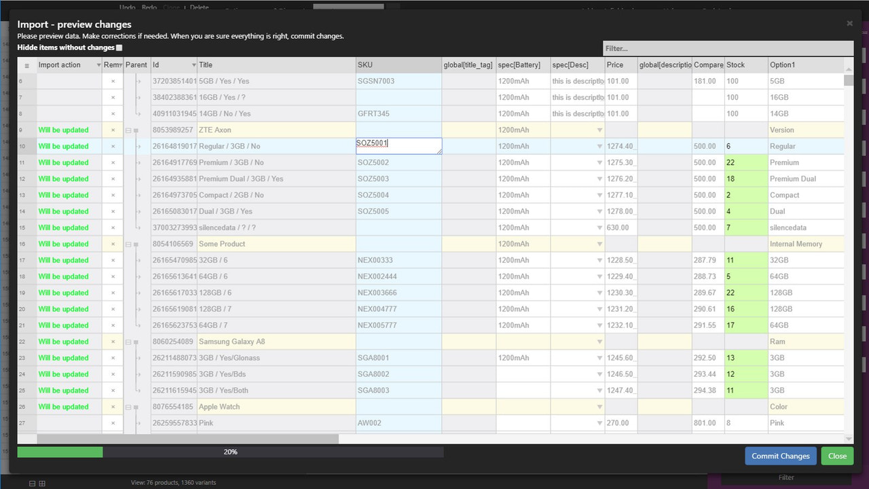
Task: Click the column chooser hamburger icon in grid header
Action: click(x=26, y=65)
